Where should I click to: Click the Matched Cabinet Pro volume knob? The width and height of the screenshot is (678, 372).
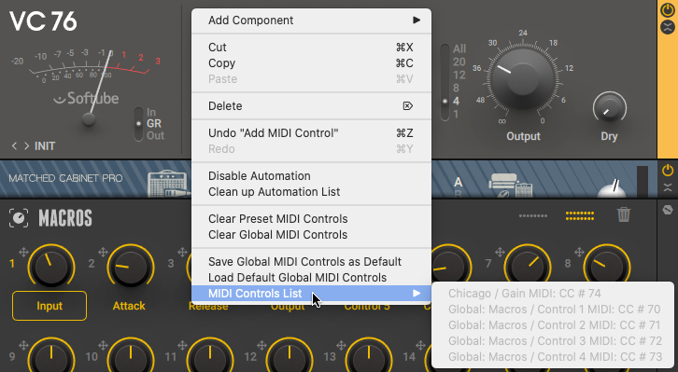(613, 188)
